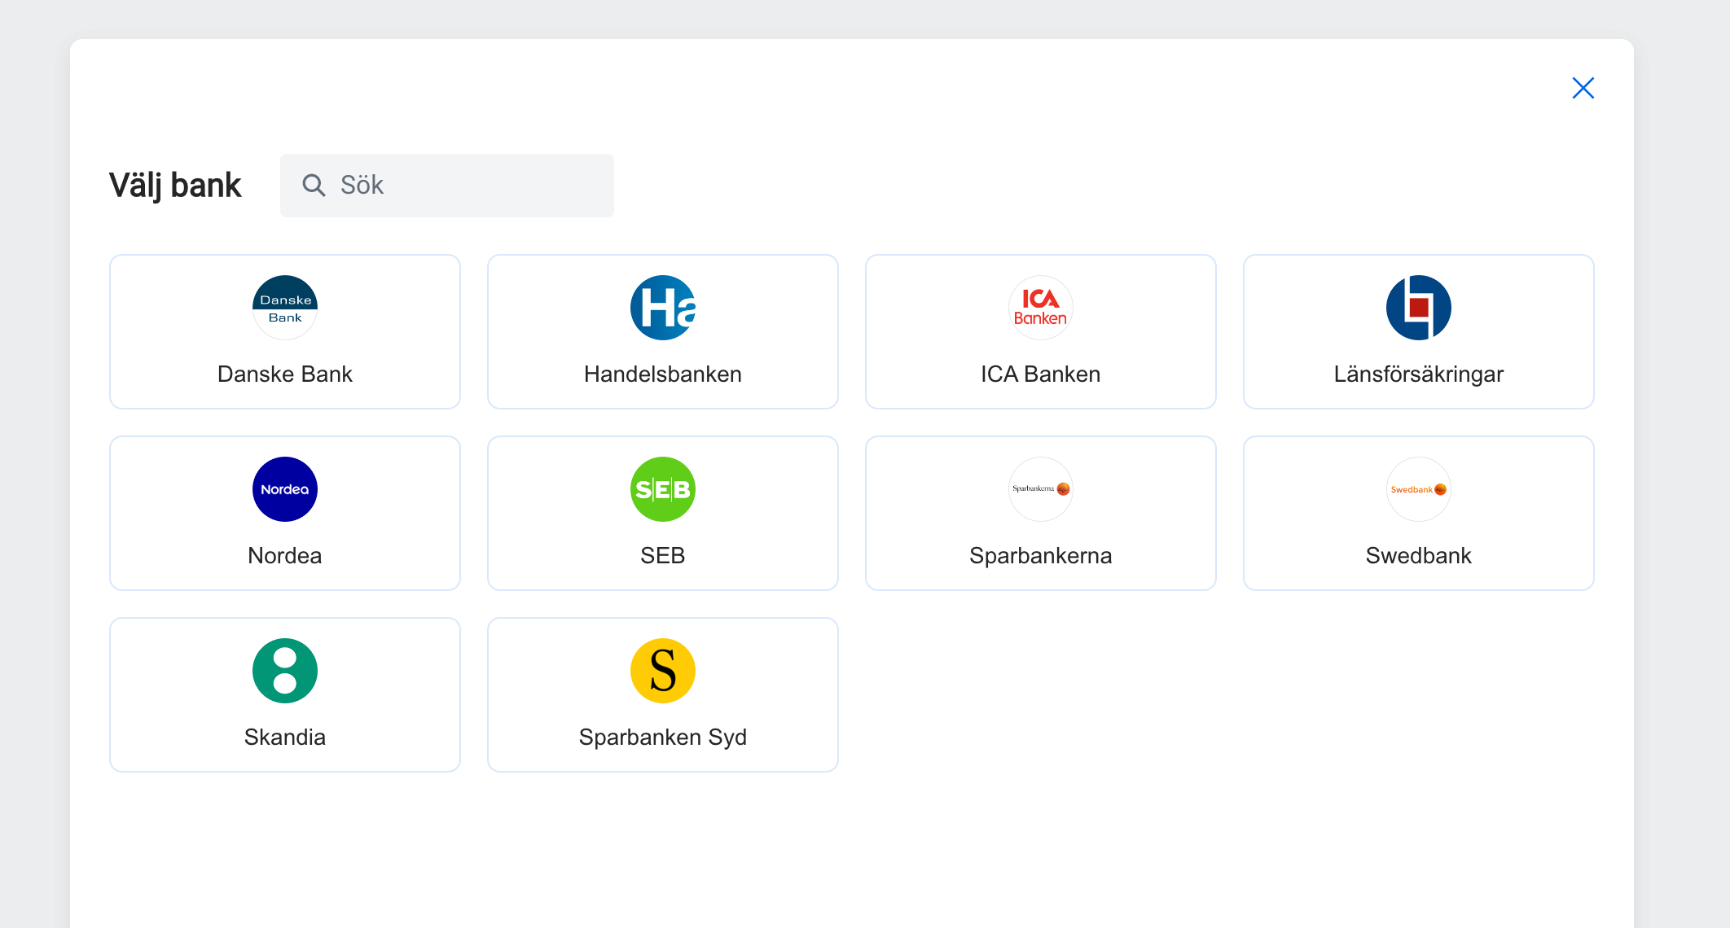Click the Swedbank logo icon
Image resolution: width=1730 pixels, height=928 pixels.
pos(1419,489)
